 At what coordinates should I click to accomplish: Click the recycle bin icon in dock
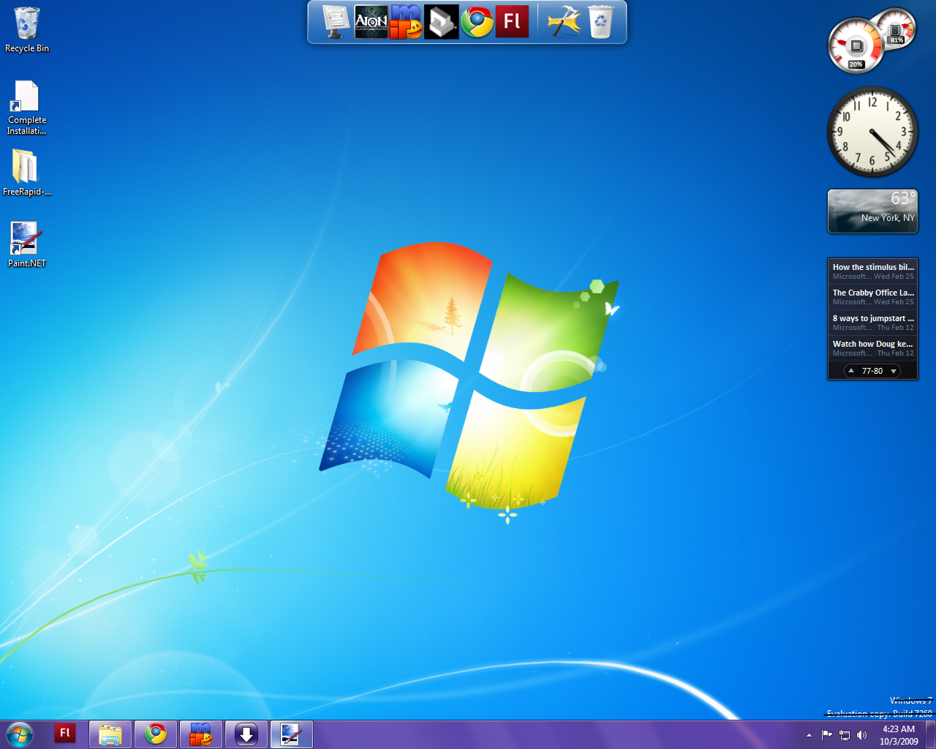(x=600, y=22)
